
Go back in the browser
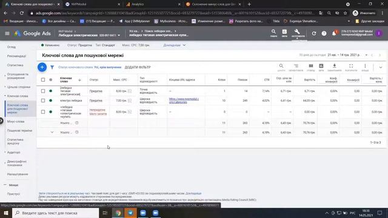pos(5,13)
